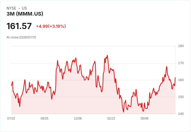The height and width of the screenshot is (132, 191).
Task: Click the 170 y-axis price label
Action: [181, 63]
